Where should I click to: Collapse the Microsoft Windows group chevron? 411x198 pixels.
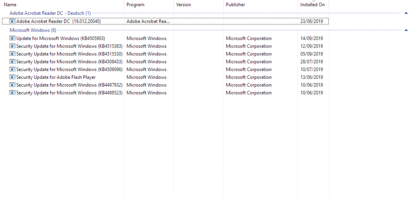(406, 30)
